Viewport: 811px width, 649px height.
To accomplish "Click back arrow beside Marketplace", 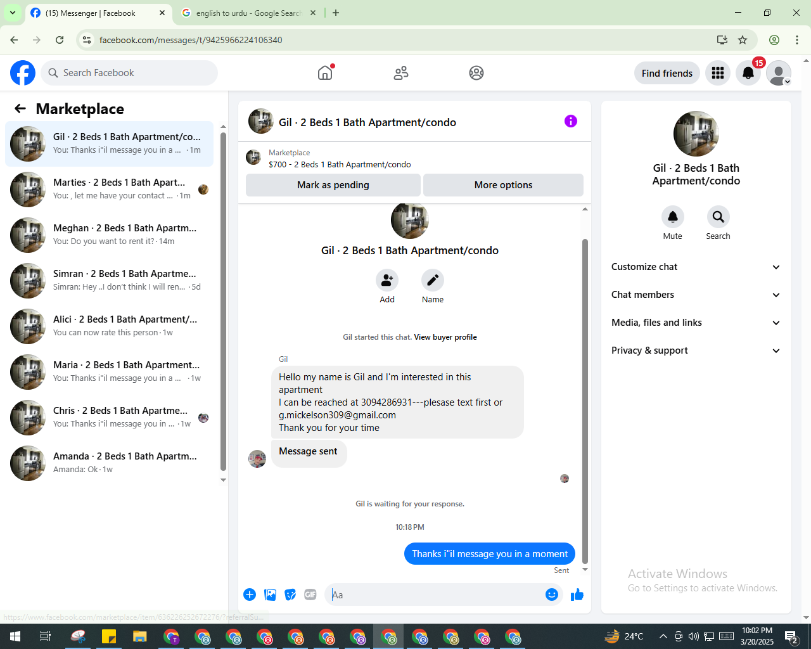I will click(x=20, y=108).
